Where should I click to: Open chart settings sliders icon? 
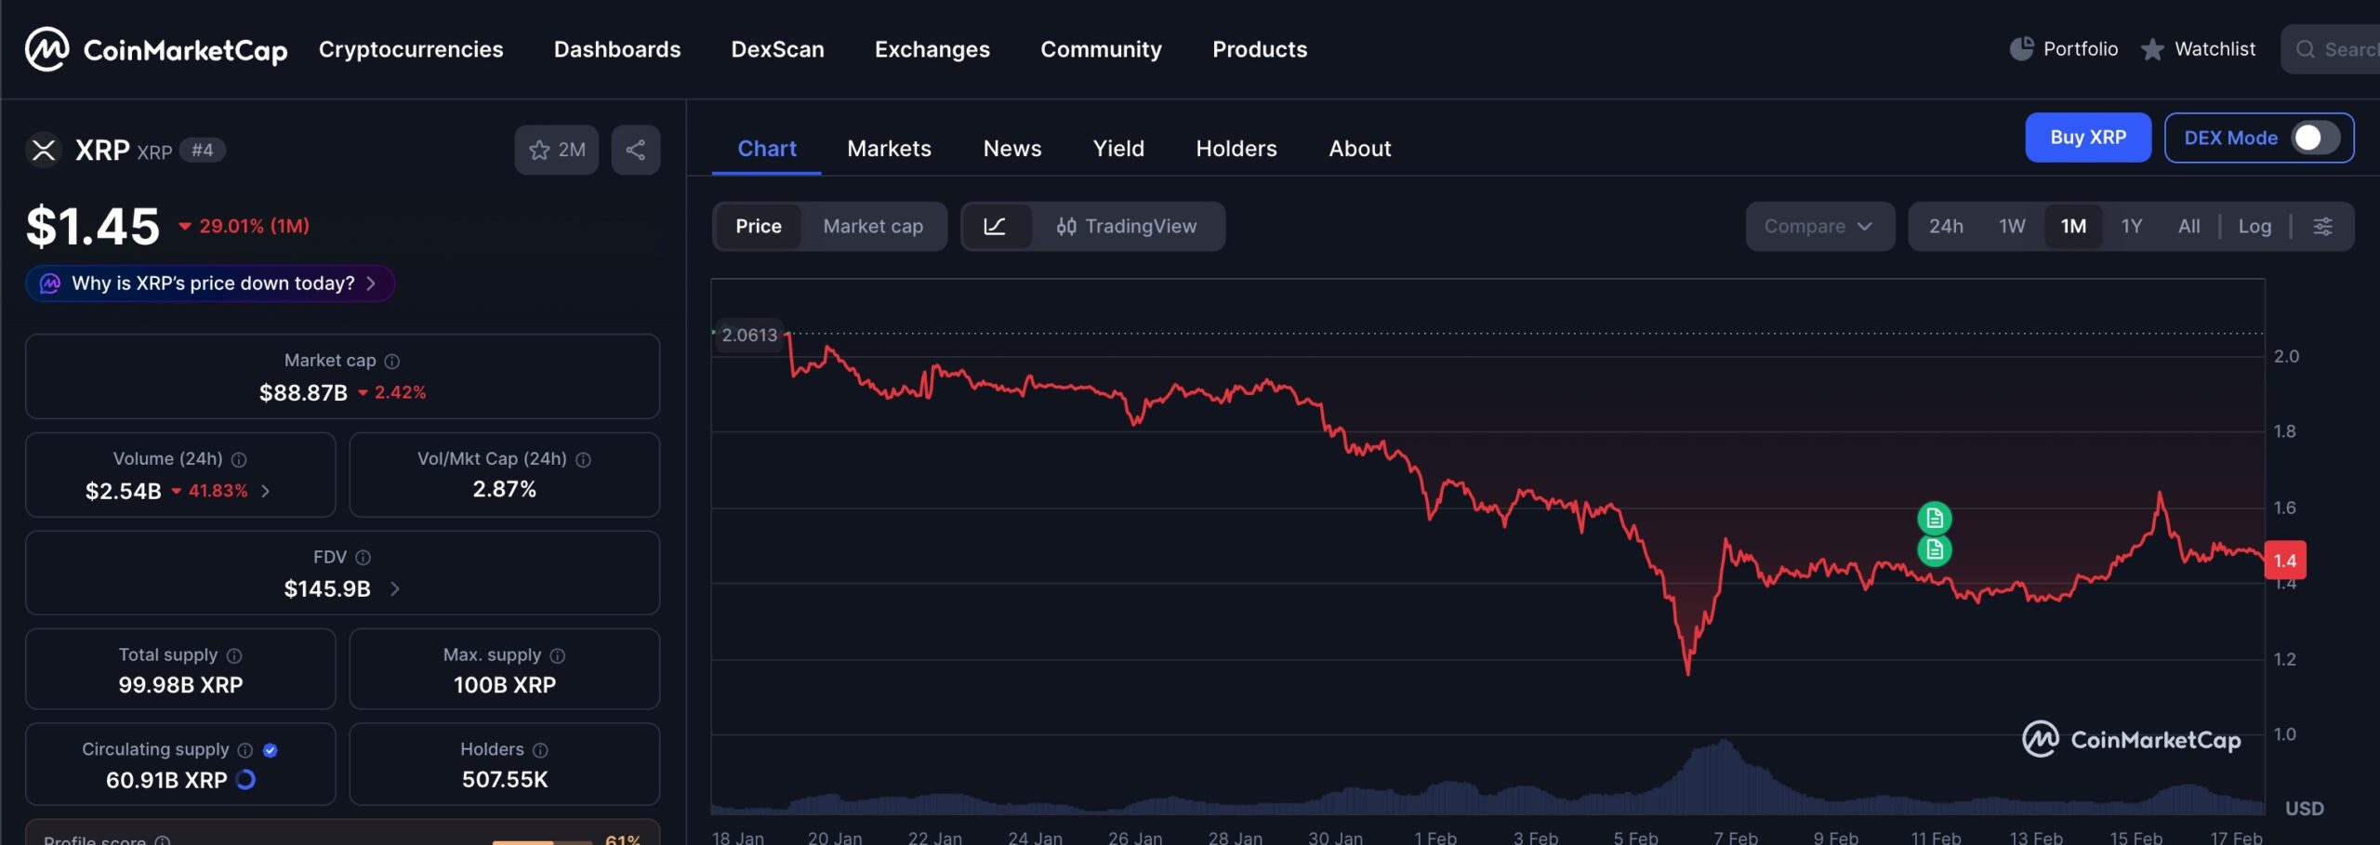click(x=2322, y=226)
